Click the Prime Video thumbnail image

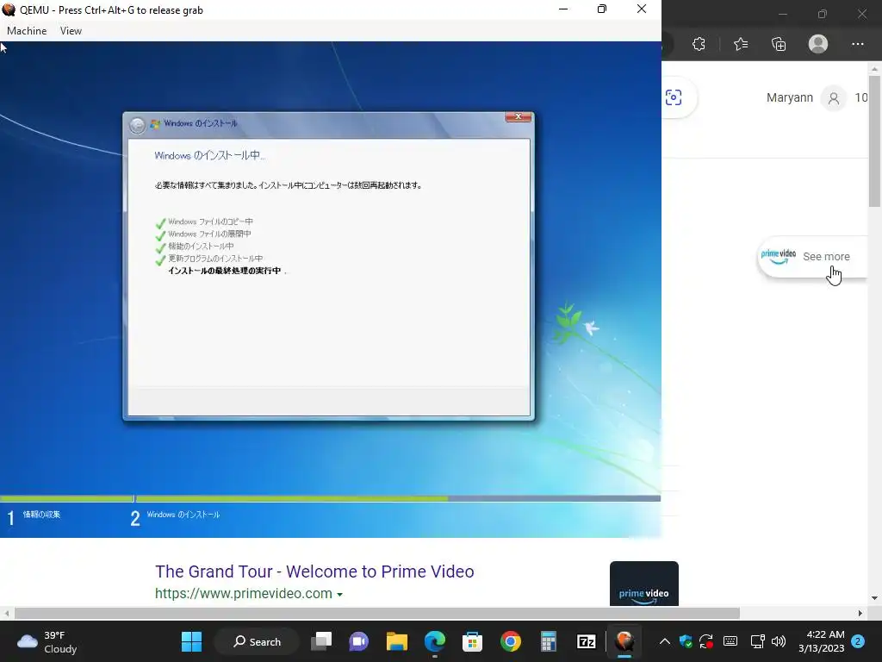[x=644, y=584]
